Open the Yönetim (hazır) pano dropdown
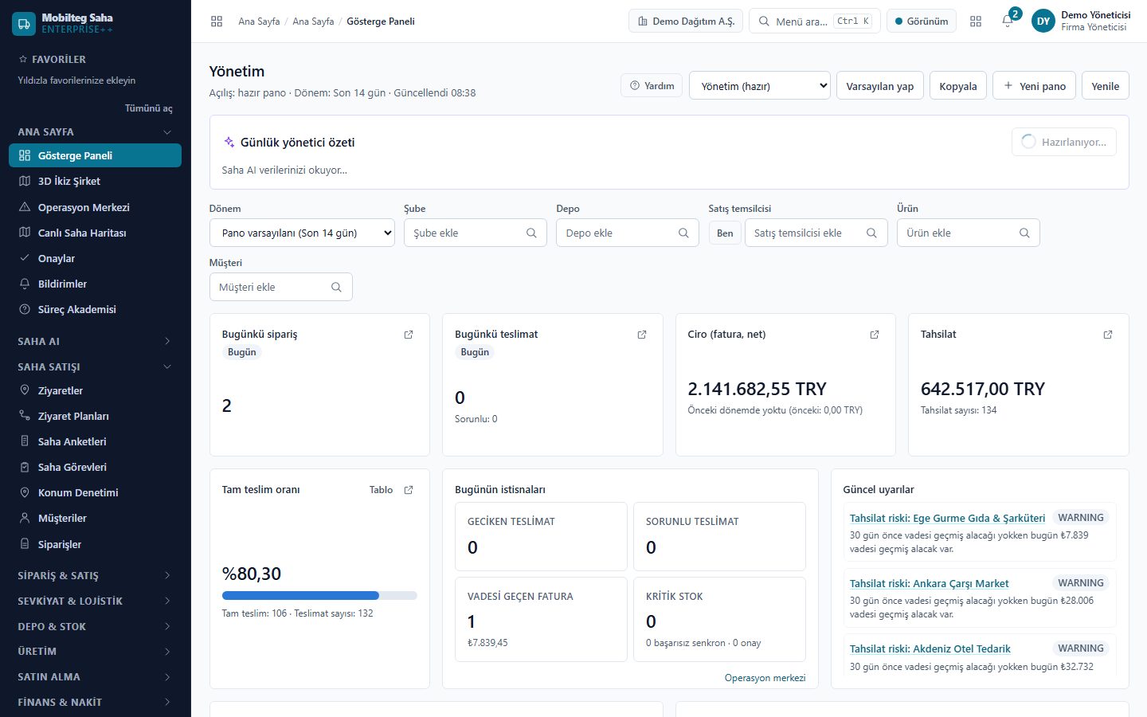Screen dimensions: 1147x717 [x=760, y=86]
